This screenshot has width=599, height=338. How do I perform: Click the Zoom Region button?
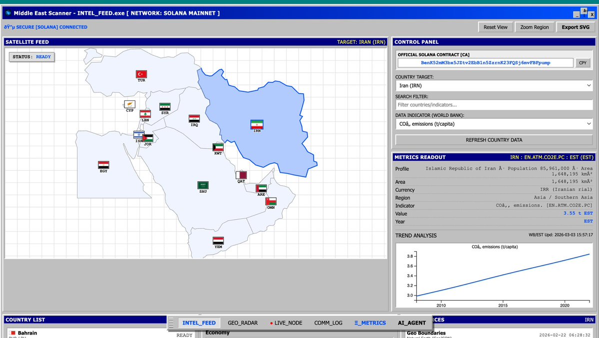click(x=535, y=27)
